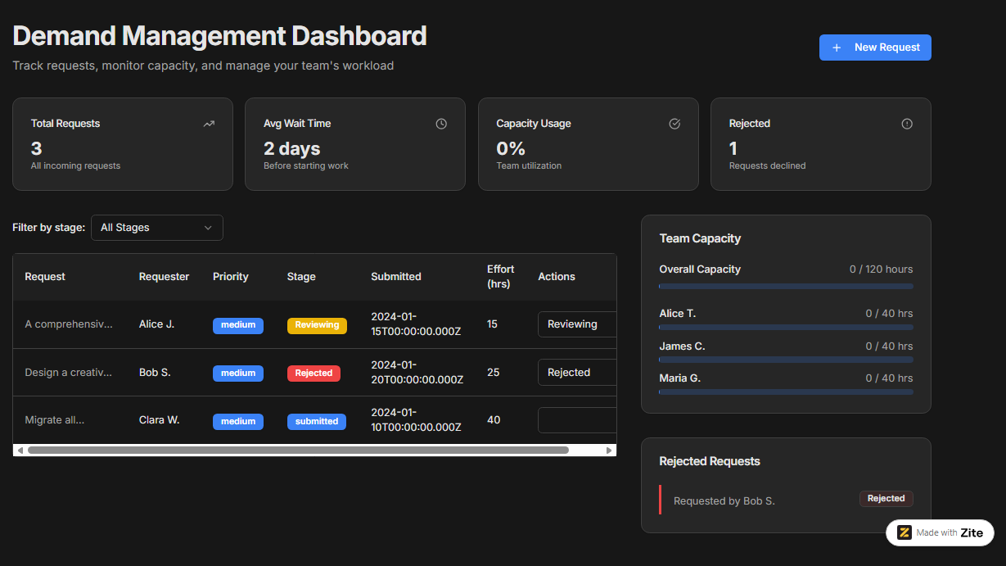Click Alice T. team member name

[x=678, y=314]
